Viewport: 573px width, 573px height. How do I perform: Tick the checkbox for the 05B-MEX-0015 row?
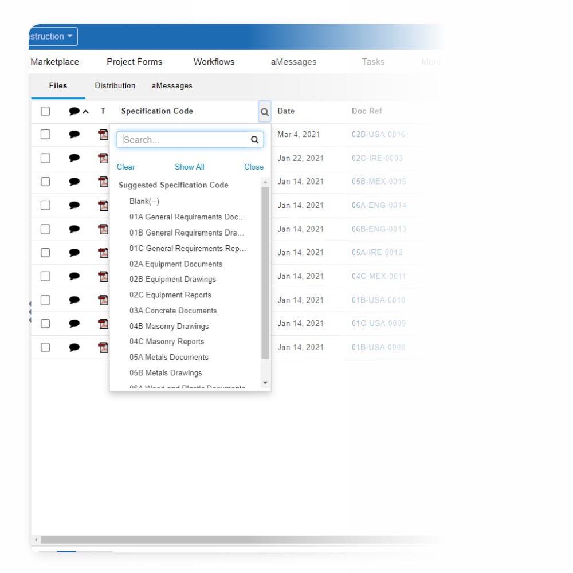pyautogui.click(x=45, y=182)
